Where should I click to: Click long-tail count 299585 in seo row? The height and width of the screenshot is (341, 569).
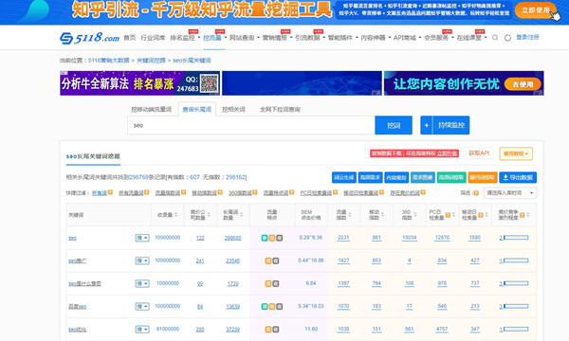pyautogui.click(x=232, y=238)
